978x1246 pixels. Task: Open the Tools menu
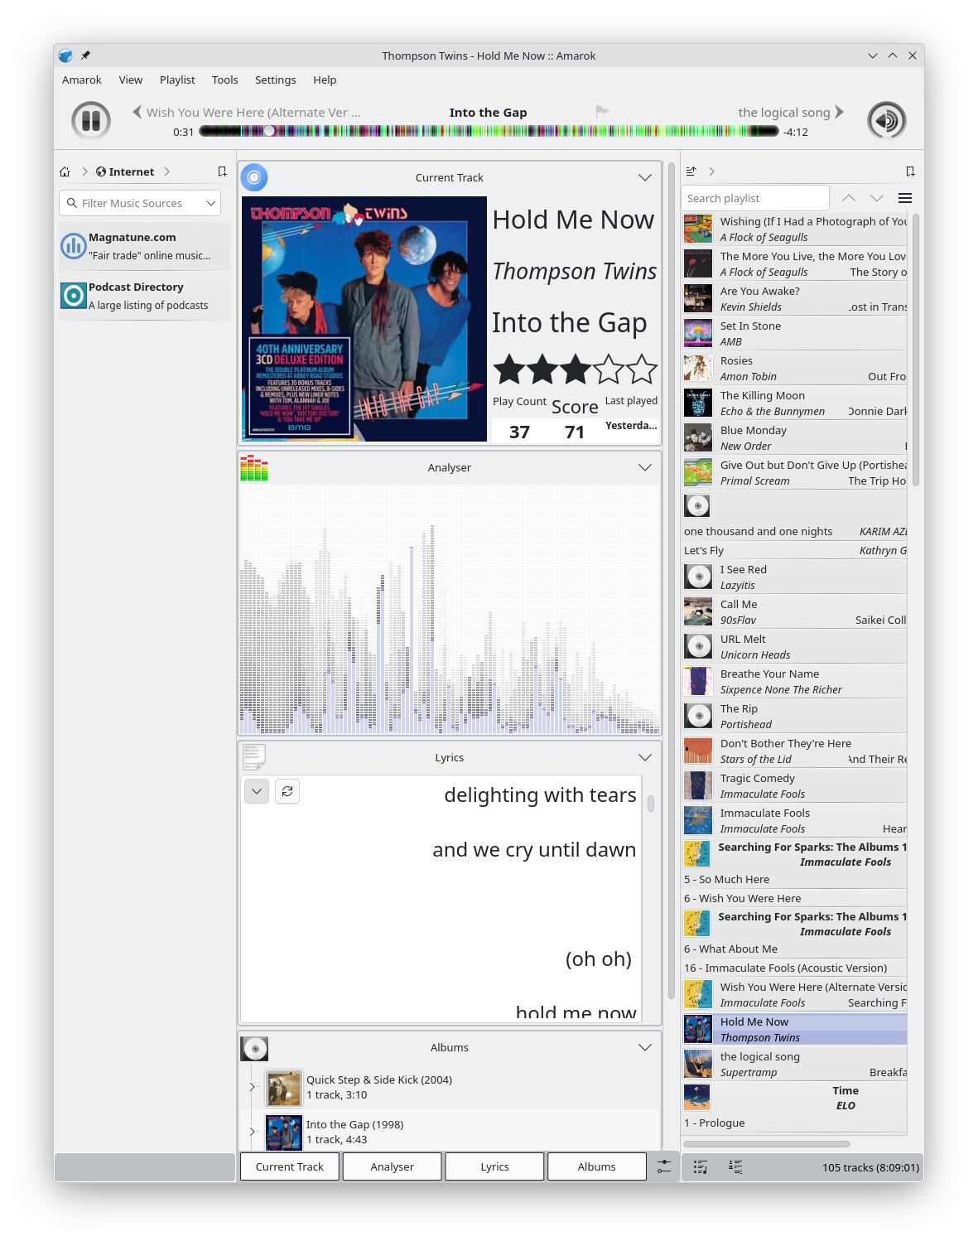(x=224, y=80)
